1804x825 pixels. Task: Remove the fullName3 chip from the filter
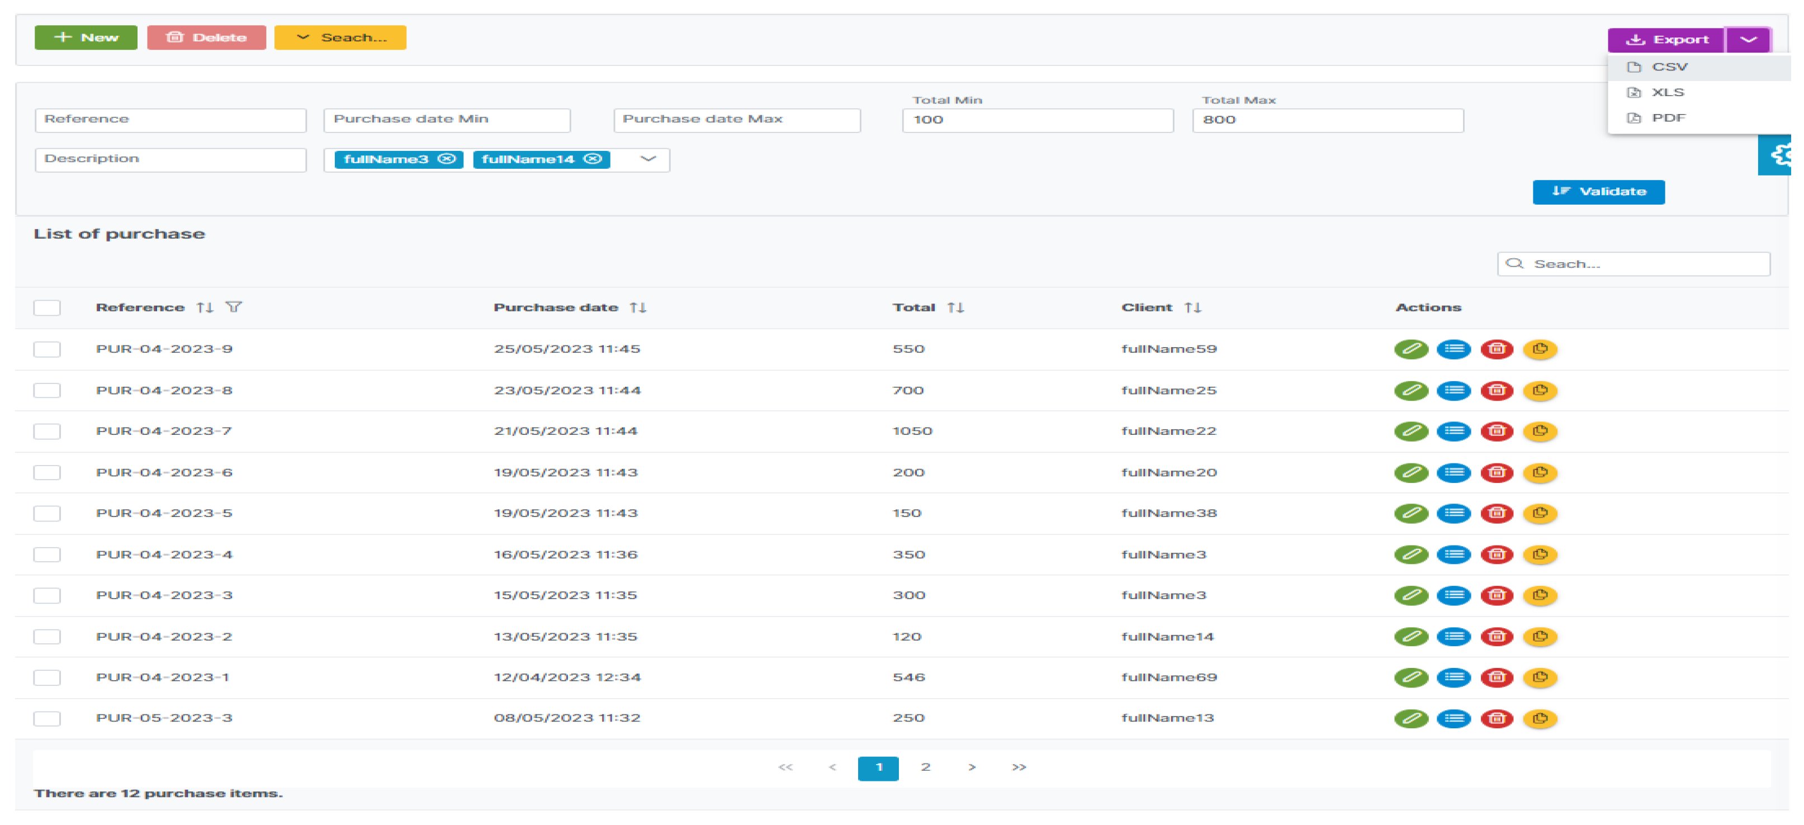(447, 159)
